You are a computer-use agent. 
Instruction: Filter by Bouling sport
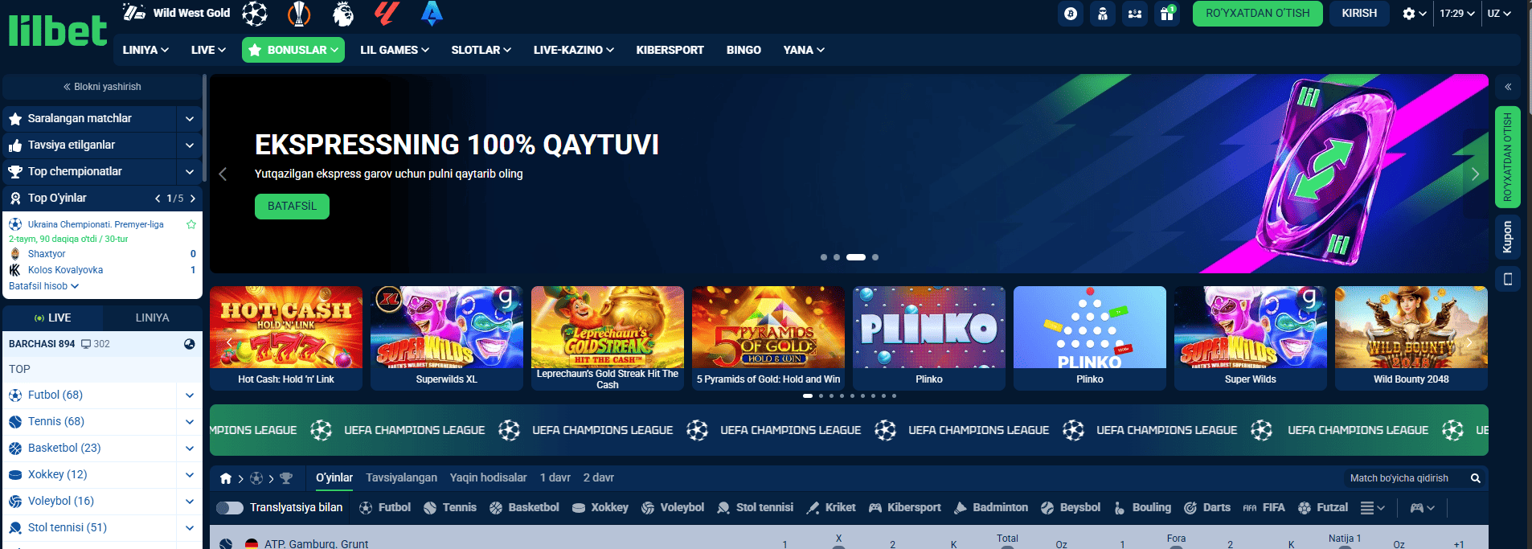[x=1141, y=508]
